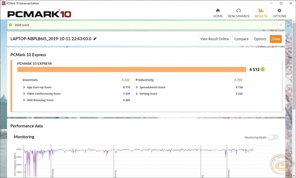This screenshot has height=178, width=296.
Task: Maximize the PCMark 10 window
Action: click(281, 3)
